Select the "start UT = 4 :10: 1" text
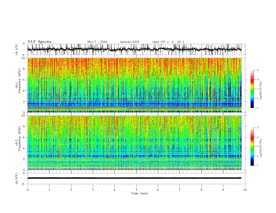Viewport: 276px width, 213px height. 168,42
